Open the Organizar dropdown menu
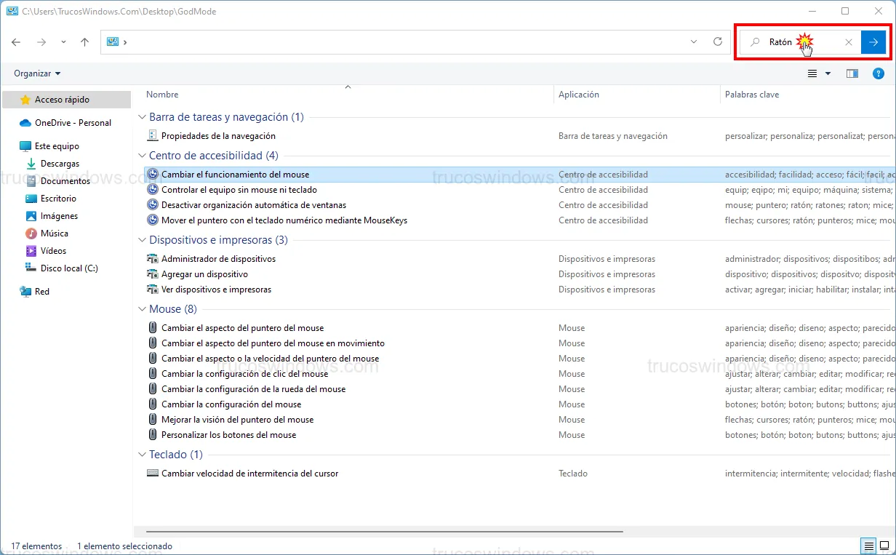The width and height of the screenshot is (896, 555). coord(37,73)
